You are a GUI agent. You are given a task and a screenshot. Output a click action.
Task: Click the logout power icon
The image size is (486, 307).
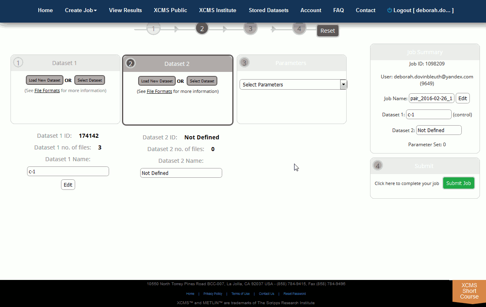click(389, 10)
